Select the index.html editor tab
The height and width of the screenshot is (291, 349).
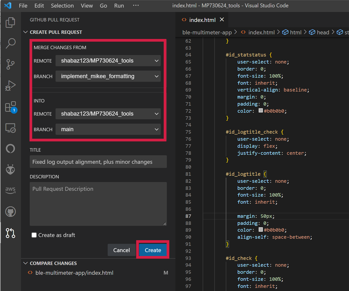(x=202, y=20)
